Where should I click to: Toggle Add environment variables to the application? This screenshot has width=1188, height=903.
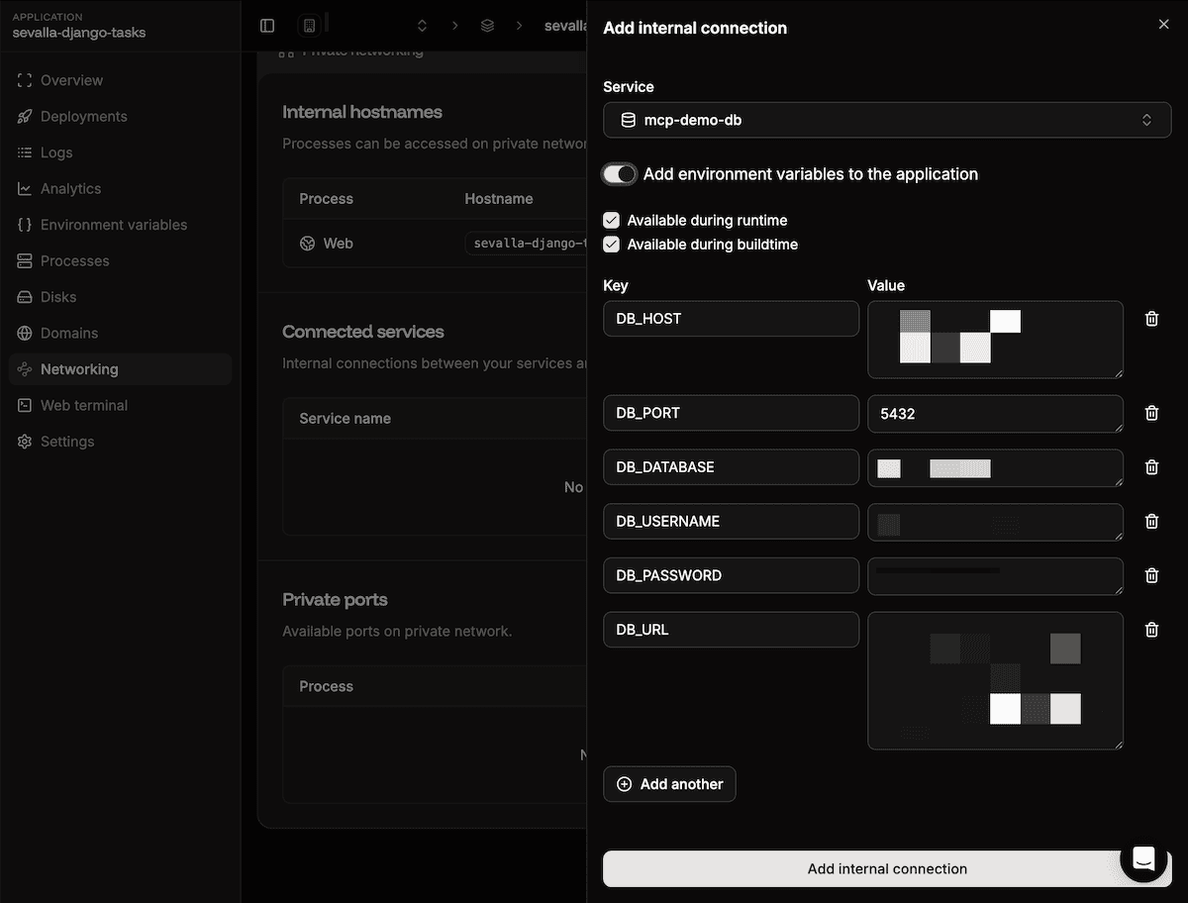click(620, 174)
